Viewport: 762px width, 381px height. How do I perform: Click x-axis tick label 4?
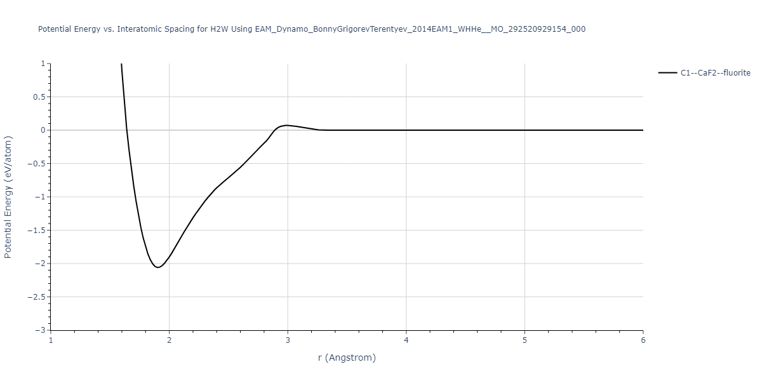tap(406, 340)
